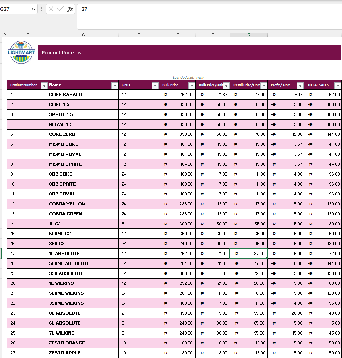The image size is (342, 358).
Task: Select the COKE 1.5 name cell
Action: [x=83, y=104]
